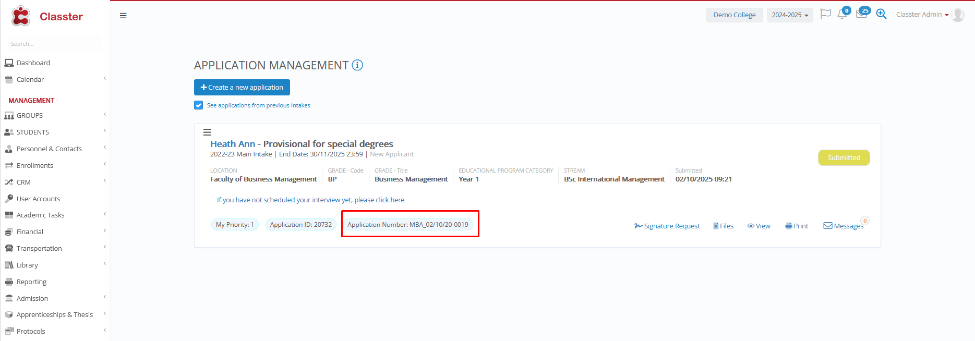This screenshot has height=341, width=975.
Task: Open the 2024-2025 academic year dropdown
Action: [x=790, y=15]
